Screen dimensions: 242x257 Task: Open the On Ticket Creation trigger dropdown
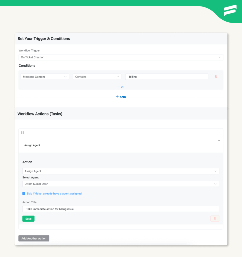tap(121, 57)
